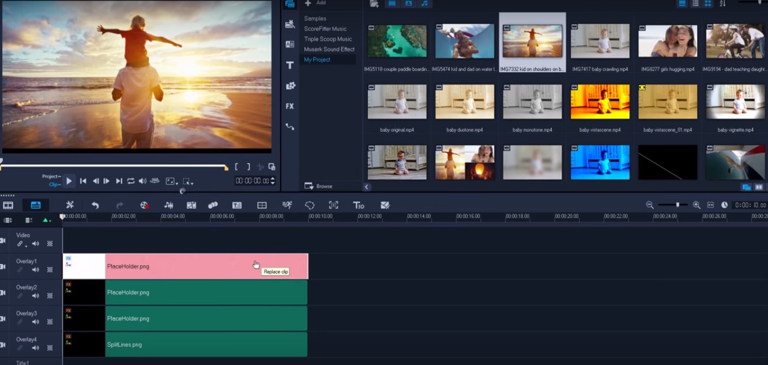Click Add to create a library folder
Image resolution: width=768 pixels, height=365 pixels.
coord(315,3)
